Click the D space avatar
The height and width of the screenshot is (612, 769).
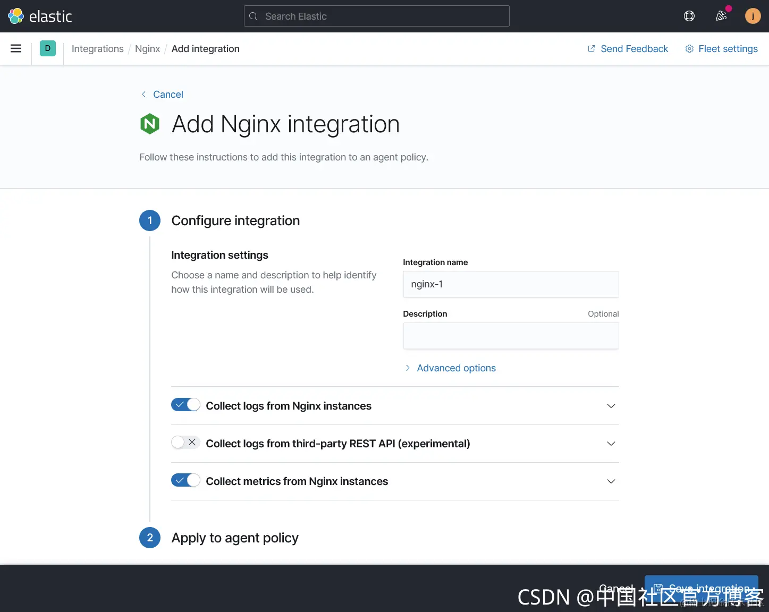coord(48,48)
